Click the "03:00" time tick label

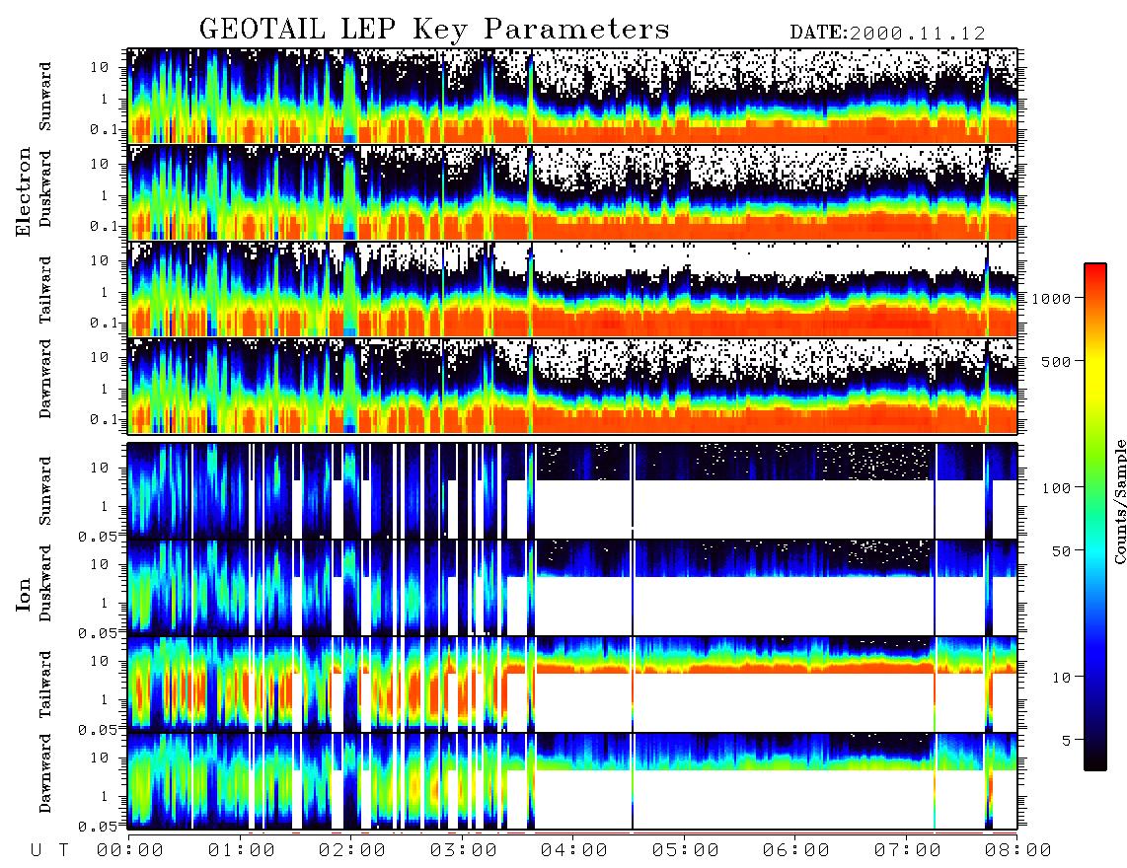click(464, 850)
